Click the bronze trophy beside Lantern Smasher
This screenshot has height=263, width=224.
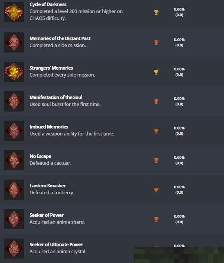point(156,190)
